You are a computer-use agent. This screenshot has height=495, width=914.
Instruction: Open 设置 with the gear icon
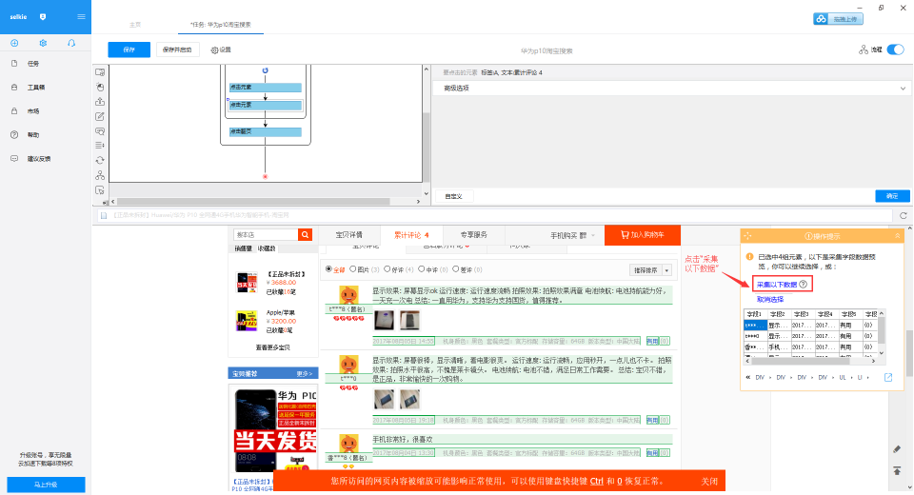tap(221, 50)
